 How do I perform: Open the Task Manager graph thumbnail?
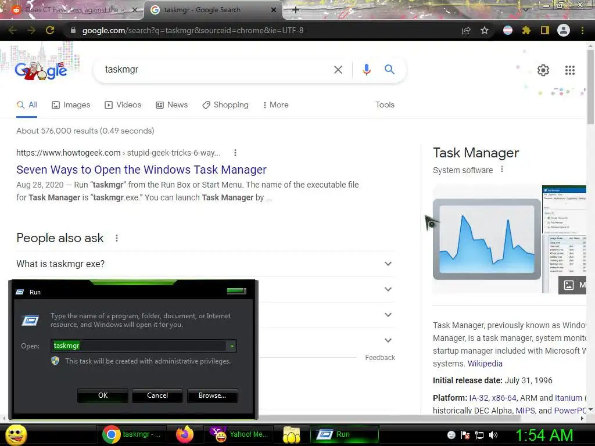[487, 239]
